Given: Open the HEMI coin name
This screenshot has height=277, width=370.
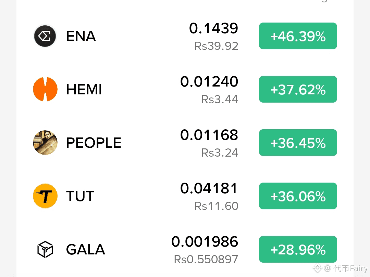Looking at the screenshot, I should (x=84, y=90).
